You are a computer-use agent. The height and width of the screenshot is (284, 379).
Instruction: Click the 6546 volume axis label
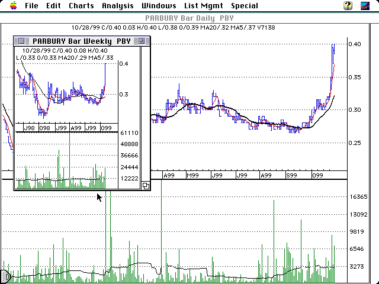pyautogui.click(x=356, y=249)
